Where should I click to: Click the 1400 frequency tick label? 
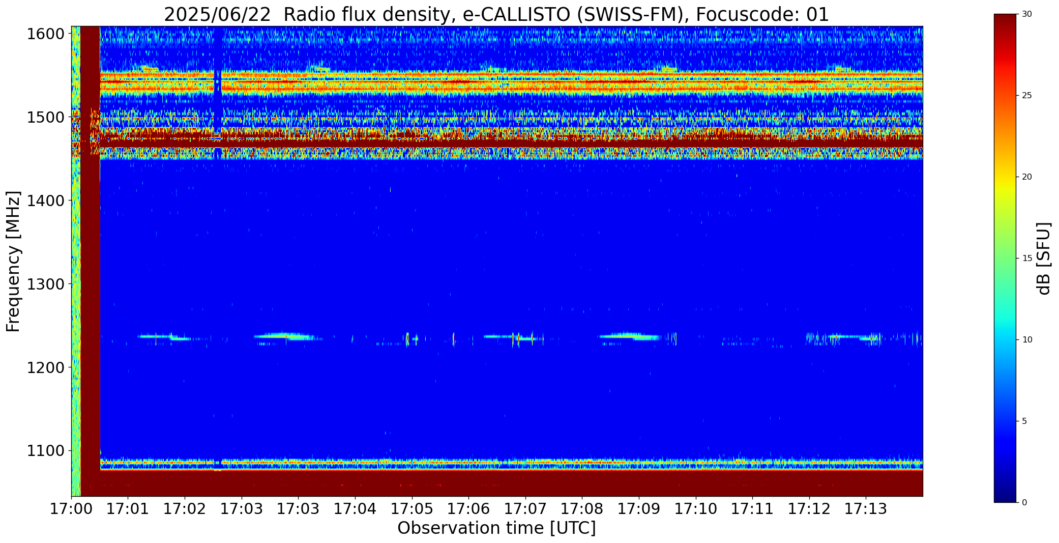coord(46,201)
